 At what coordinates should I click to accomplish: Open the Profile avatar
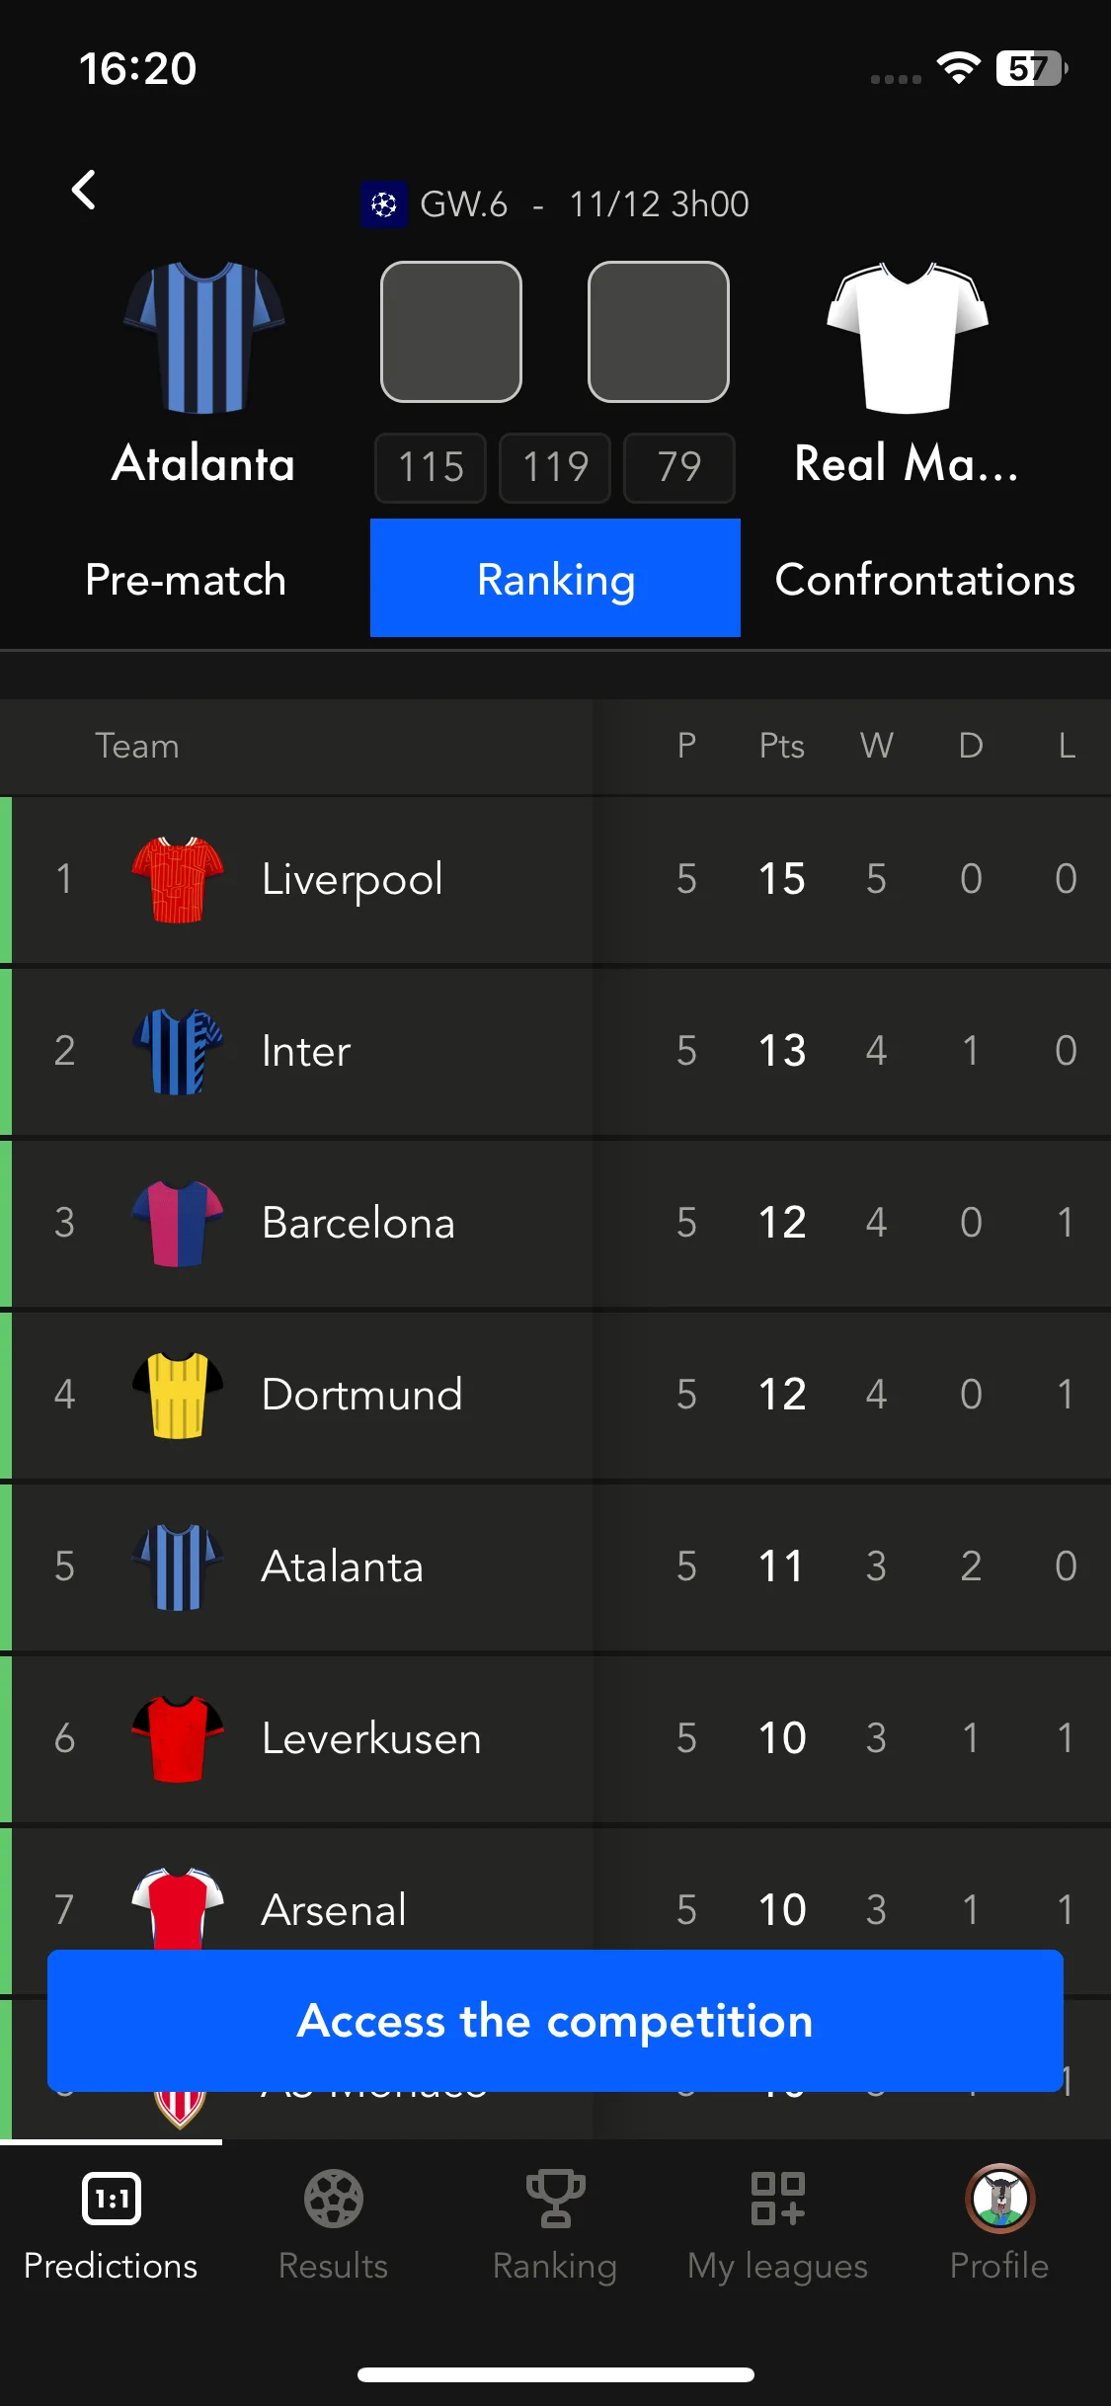point(999,2199)
